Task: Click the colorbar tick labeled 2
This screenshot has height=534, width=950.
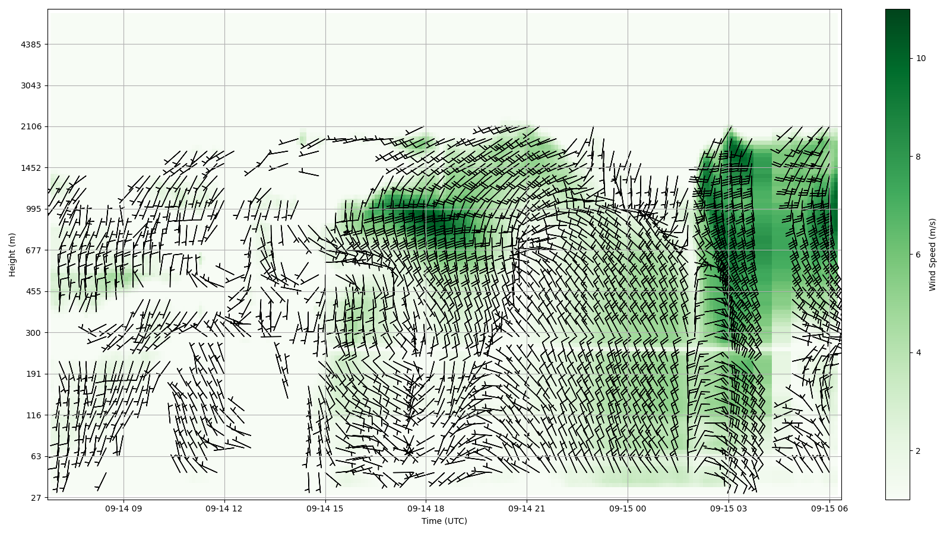Action: 919,451
